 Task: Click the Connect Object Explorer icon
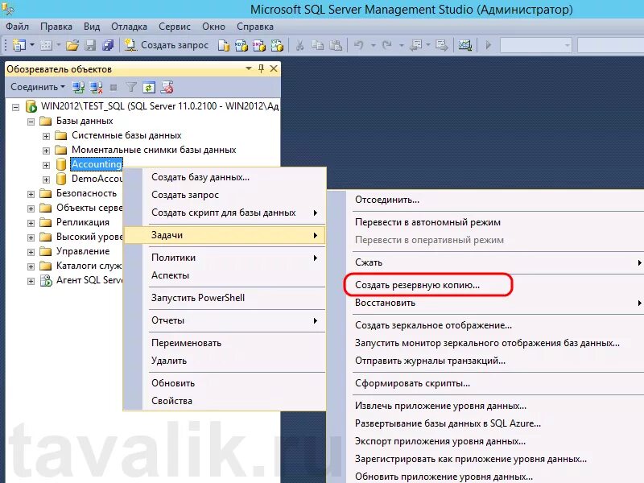pos(78,87)
